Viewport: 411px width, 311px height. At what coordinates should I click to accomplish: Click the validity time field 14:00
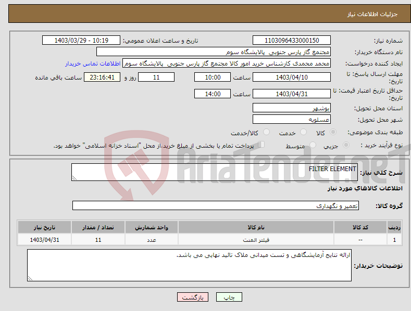[x=213, y=94]
